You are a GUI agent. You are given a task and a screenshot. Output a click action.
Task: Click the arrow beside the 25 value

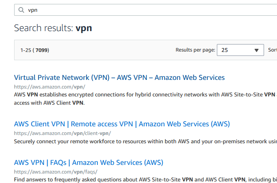[257, 50]
